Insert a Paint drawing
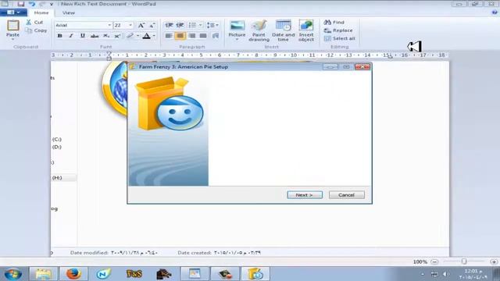Screen dimensions: 500x281 tap(259, 30)
